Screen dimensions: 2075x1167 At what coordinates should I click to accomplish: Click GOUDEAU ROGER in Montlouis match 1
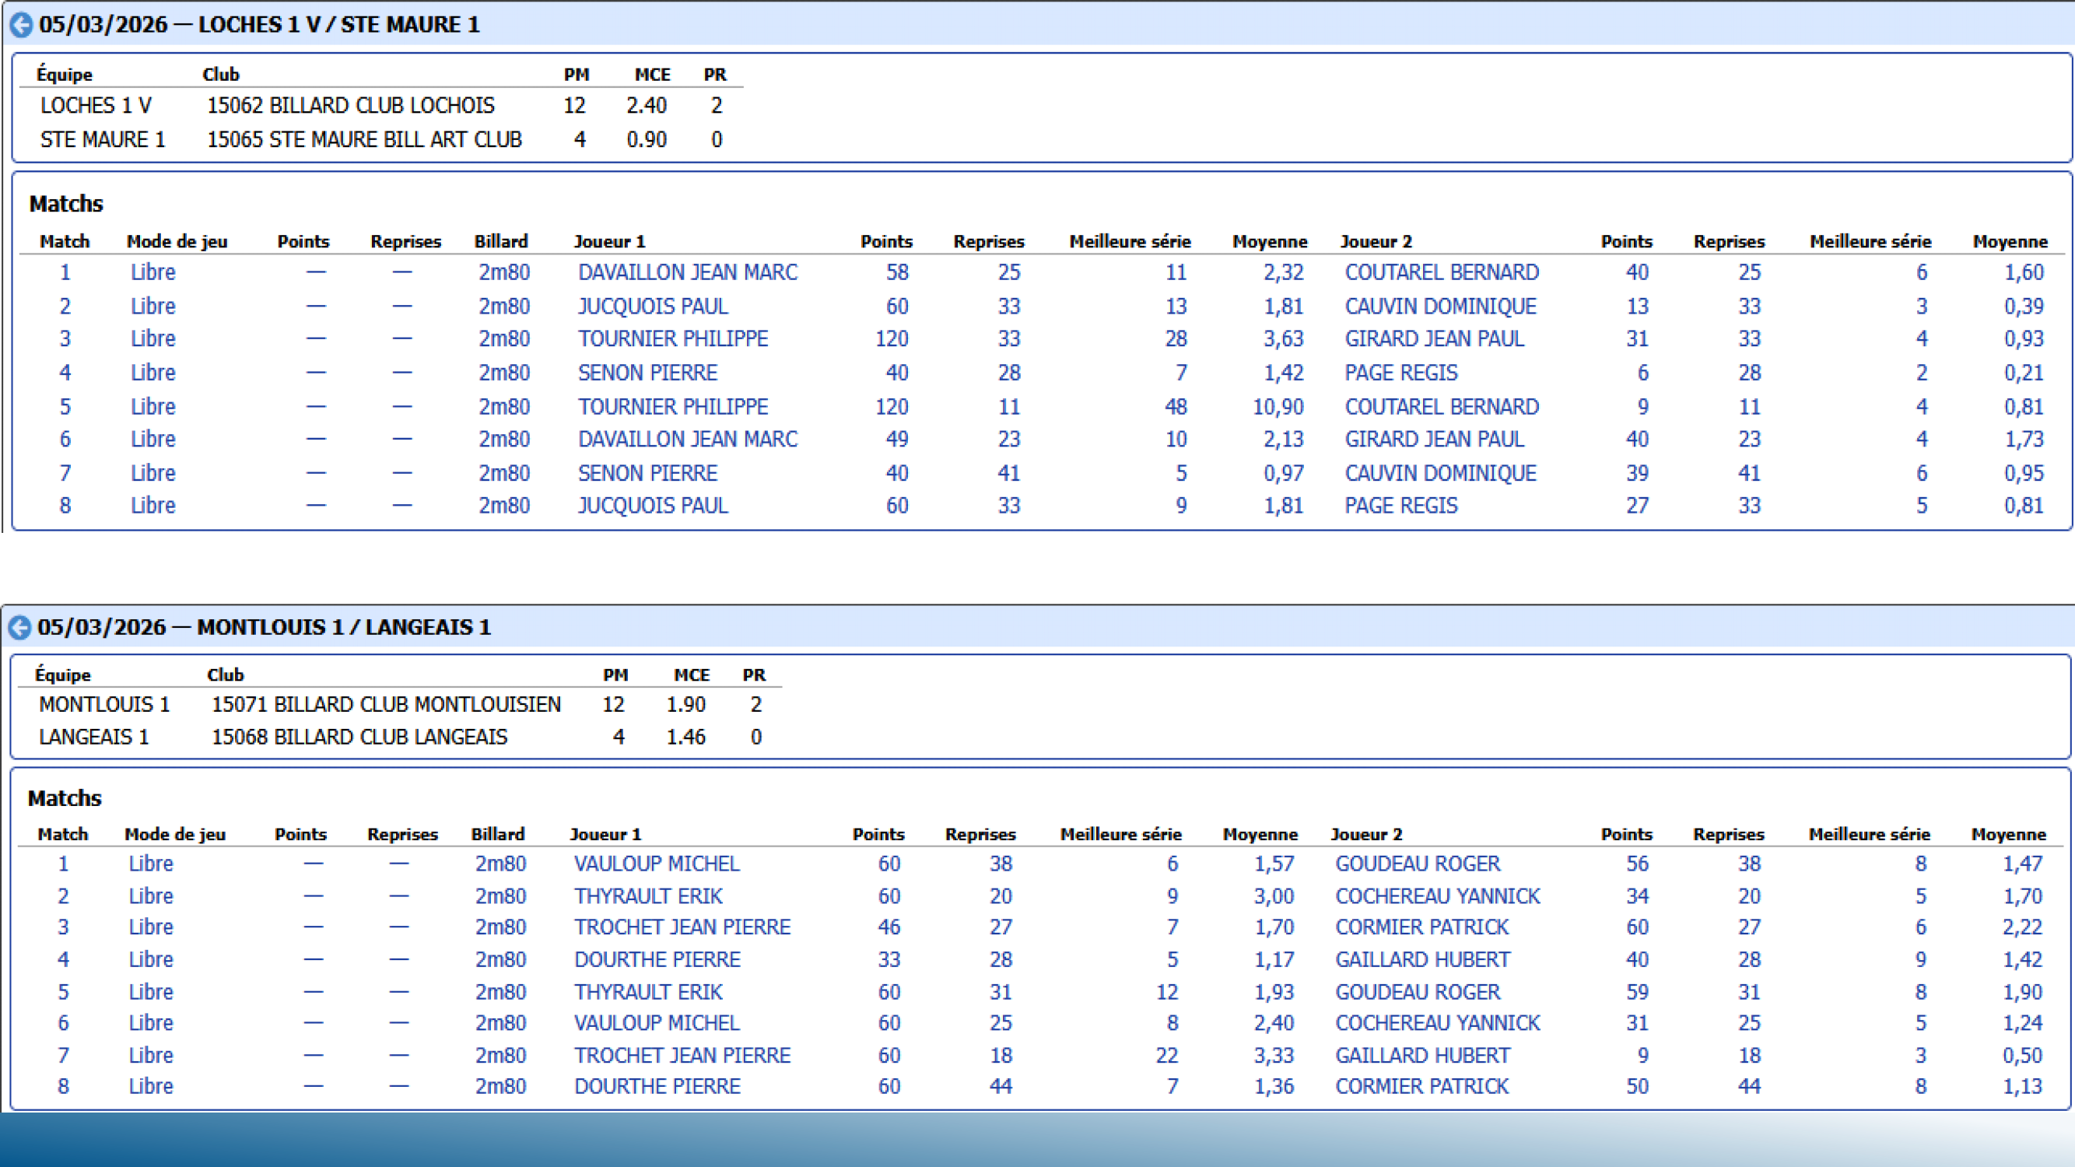click(1418, 864)
